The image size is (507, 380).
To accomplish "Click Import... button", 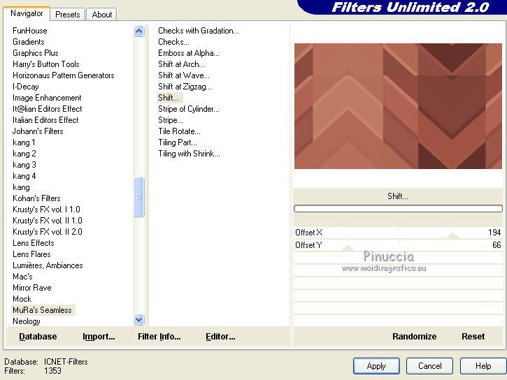I will pyautogui.click(x=99, y=337).
